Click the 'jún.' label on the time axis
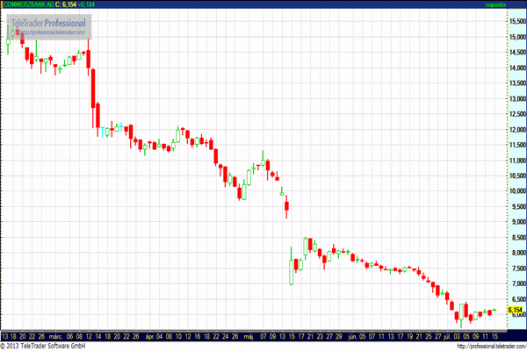527x351 pixels. [x=354, y=335]
